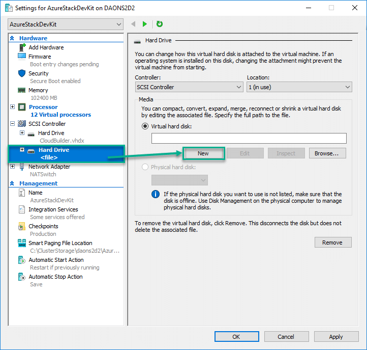Click the Remove button
Image resolution: width=367 pixels, height=350 pixels.
[333, 243]
